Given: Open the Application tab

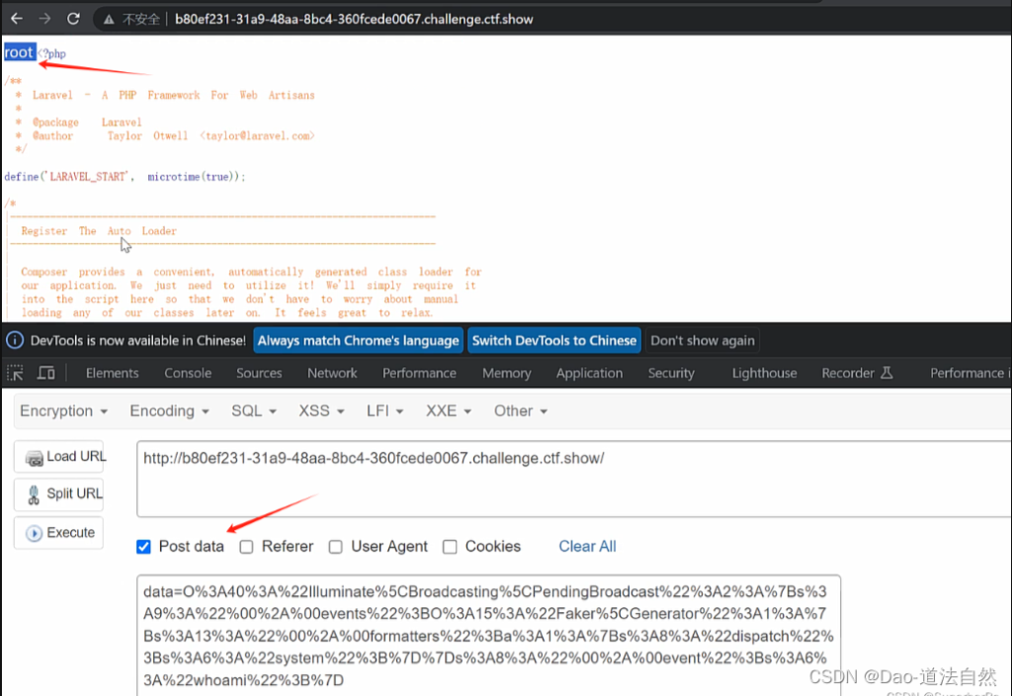Looking at the screenshot, I should coord(589,373).
